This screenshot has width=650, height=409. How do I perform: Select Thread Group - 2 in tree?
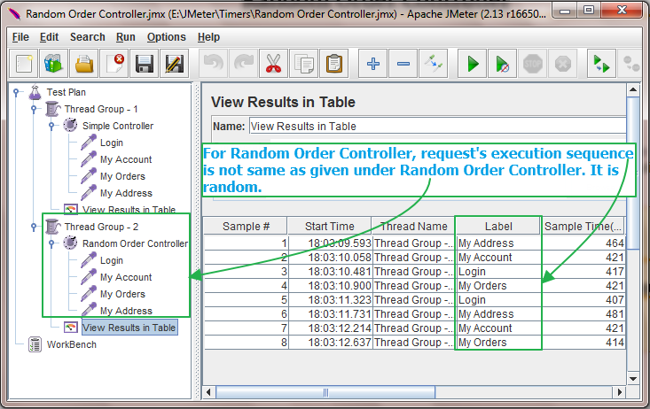[101, 227]
